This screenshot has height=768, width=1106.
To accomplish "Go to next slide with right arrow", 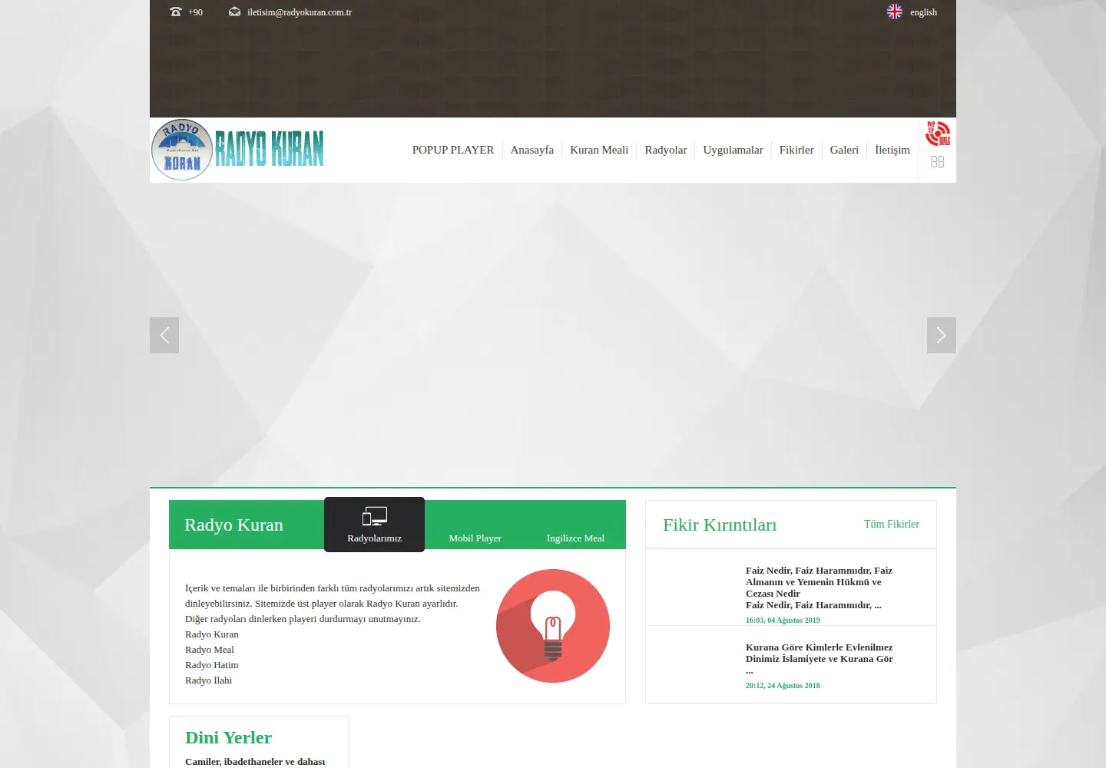I will (x=942, y=336).
